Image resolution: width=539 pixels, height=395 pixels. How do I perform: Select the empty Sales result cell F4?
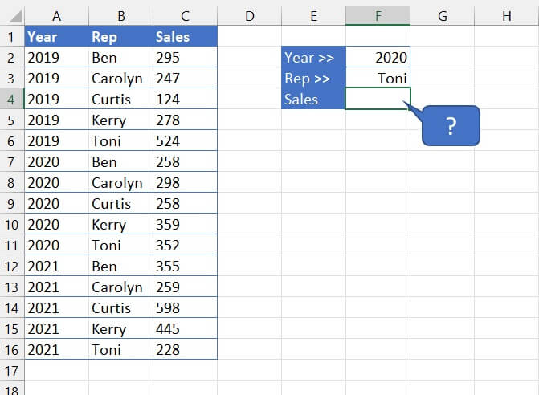coord(378,100)
